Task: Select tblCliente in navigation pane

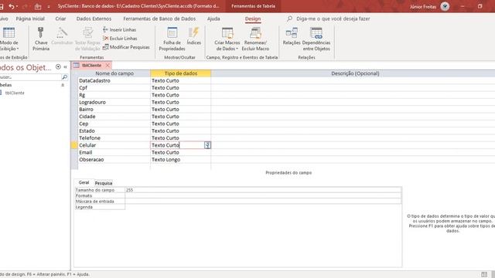Action: (x=15, y=93)
